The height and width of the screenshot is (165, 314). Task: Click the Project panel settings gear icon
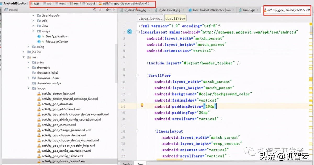coord(107,10)
